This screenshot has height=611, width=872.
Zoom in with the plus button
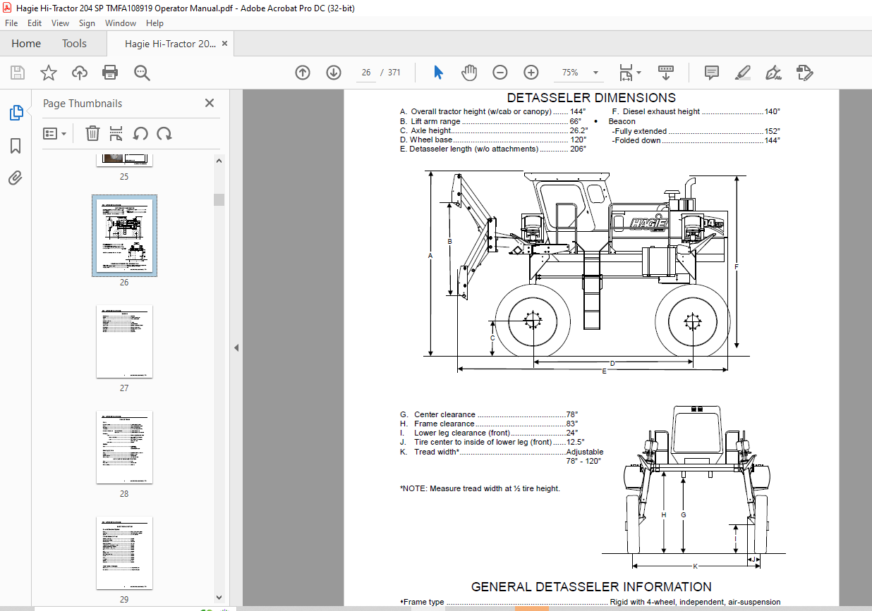(x=531, y=73)
